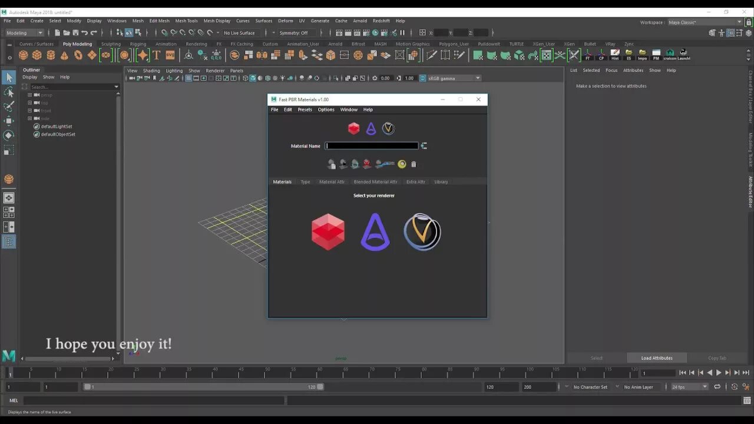Viewport: 754px width, 424px height.
Task: Click the trash icon in Fast PBR Materials
Action: 414,164
